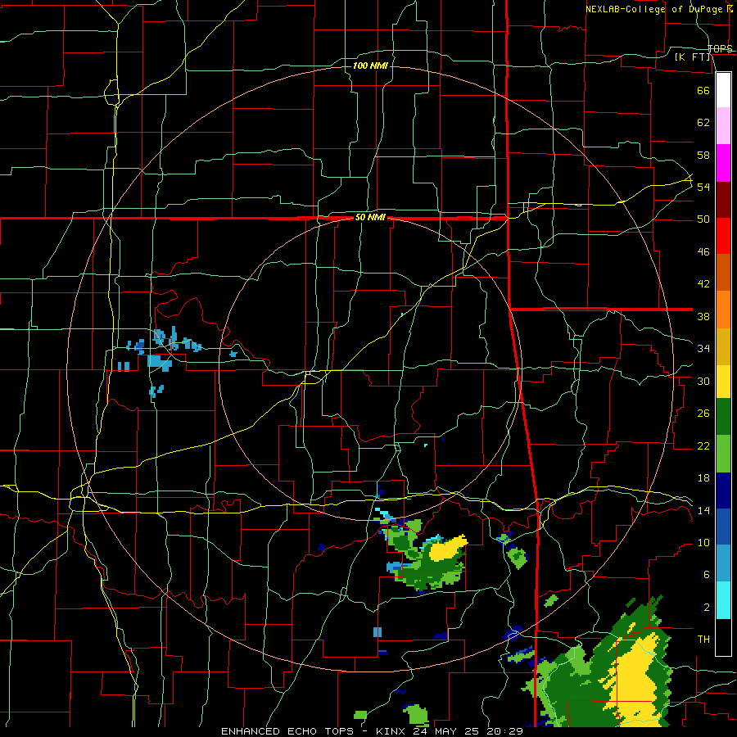Click the 54 legend value

point(703,187)
